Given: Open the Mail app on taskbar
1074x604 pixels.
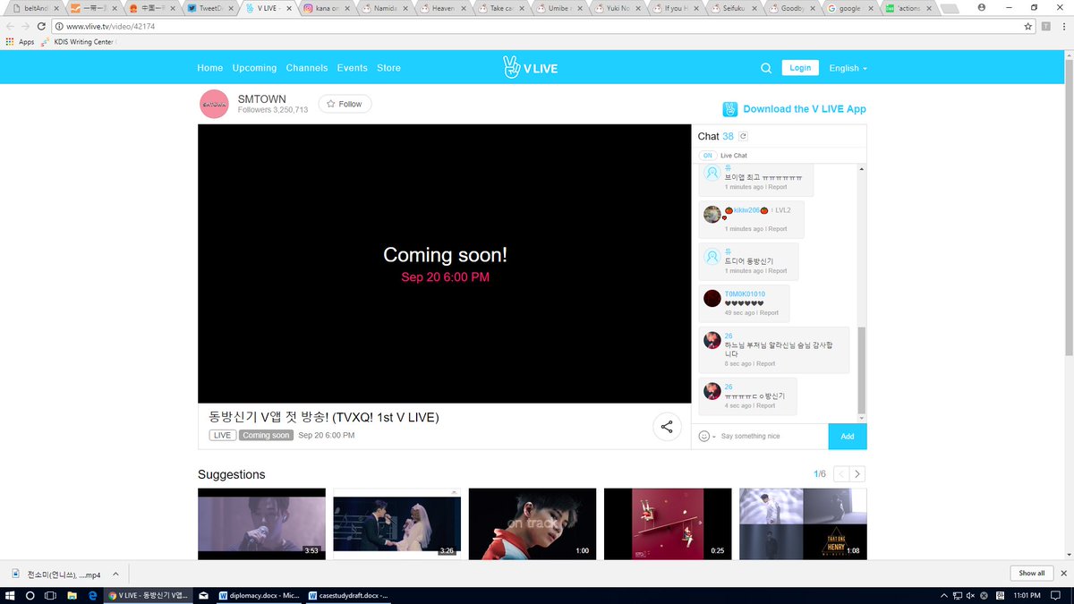Looking at the screenshot, I should [204, 596].
